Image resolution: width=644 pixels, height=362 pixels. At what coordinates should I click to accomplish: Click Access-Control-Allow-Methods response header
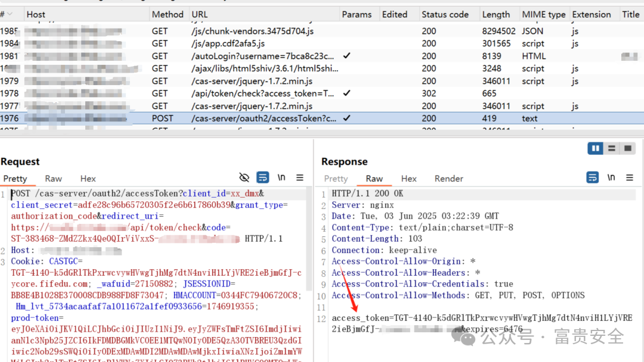coord(458,295)
